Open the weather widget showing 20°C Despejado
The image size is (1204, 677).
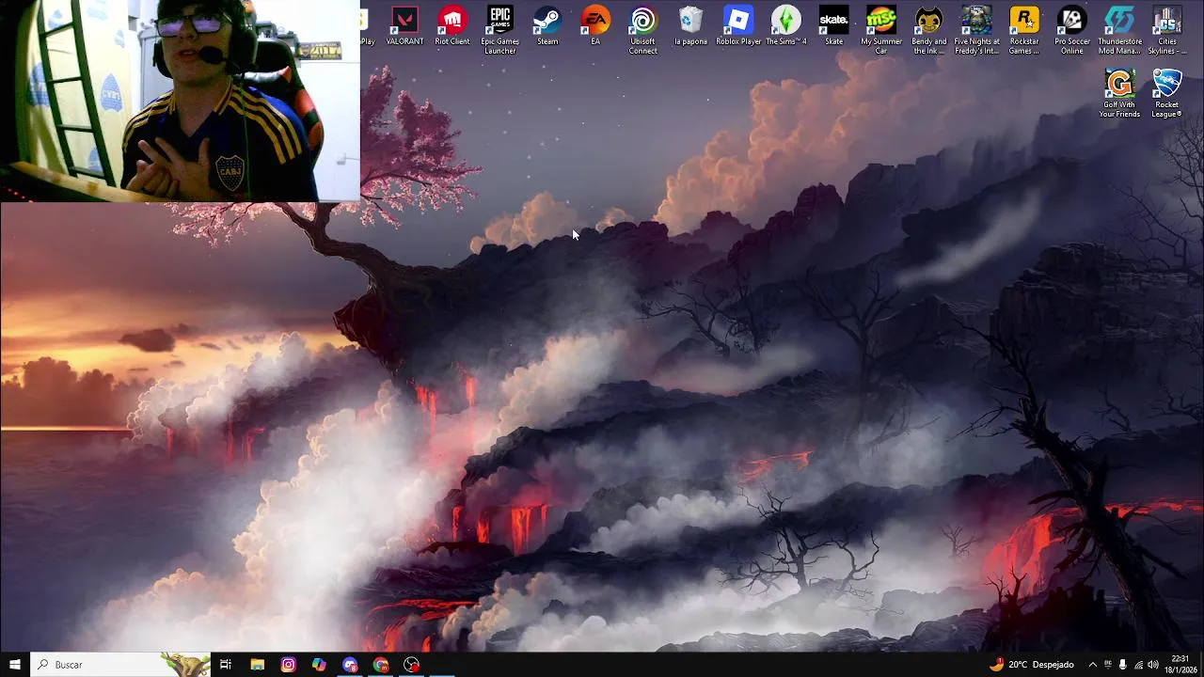[x=1031, y=665]
